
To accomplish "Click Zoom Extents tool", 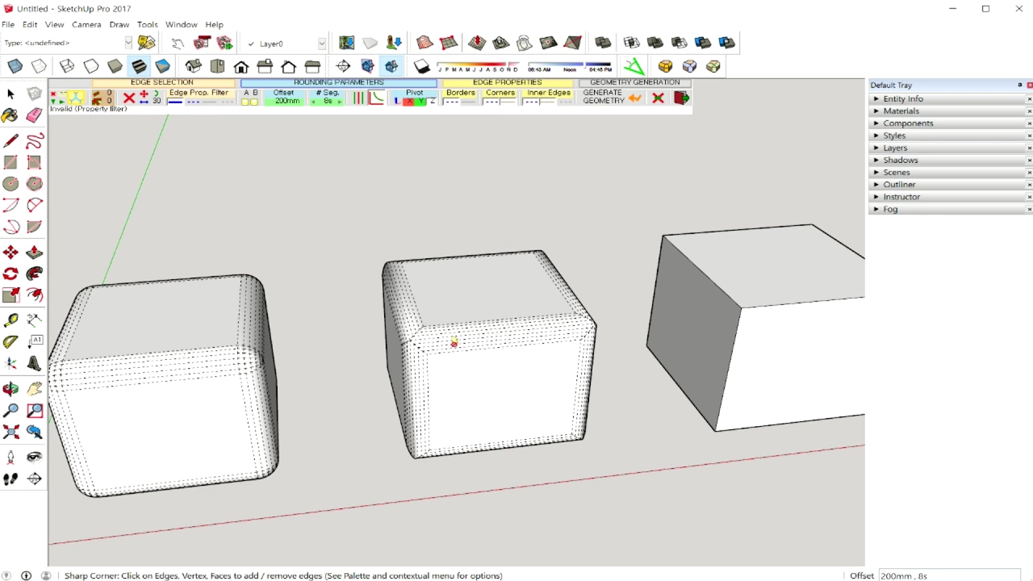I will click(x=10, y=432).
